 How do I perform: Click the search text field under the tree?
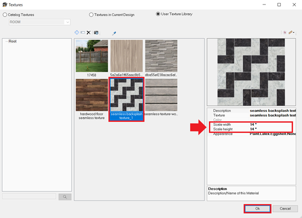[x=29, y=196]
